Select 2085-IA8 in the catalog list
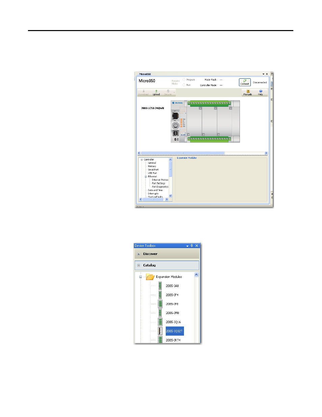 pos(172,286)
